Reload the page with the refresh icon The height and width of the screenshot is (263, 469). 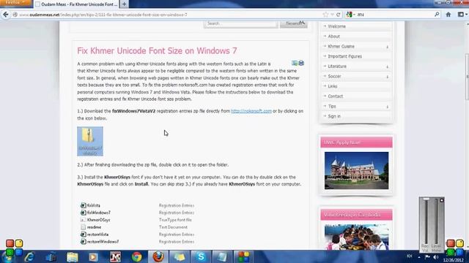coord(339,15)
